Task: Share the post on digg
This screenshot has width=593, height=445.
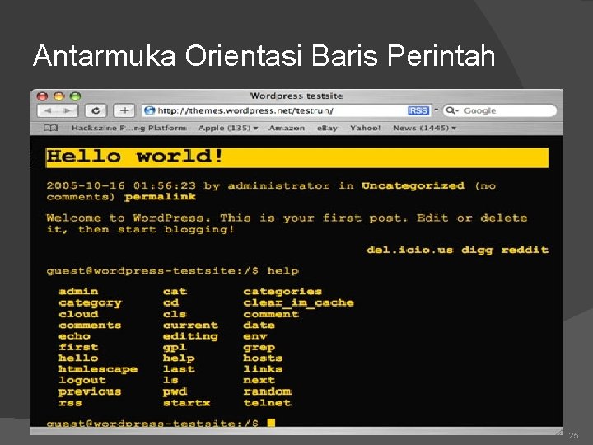Action: pyautogui.click(x=477, y=251)
